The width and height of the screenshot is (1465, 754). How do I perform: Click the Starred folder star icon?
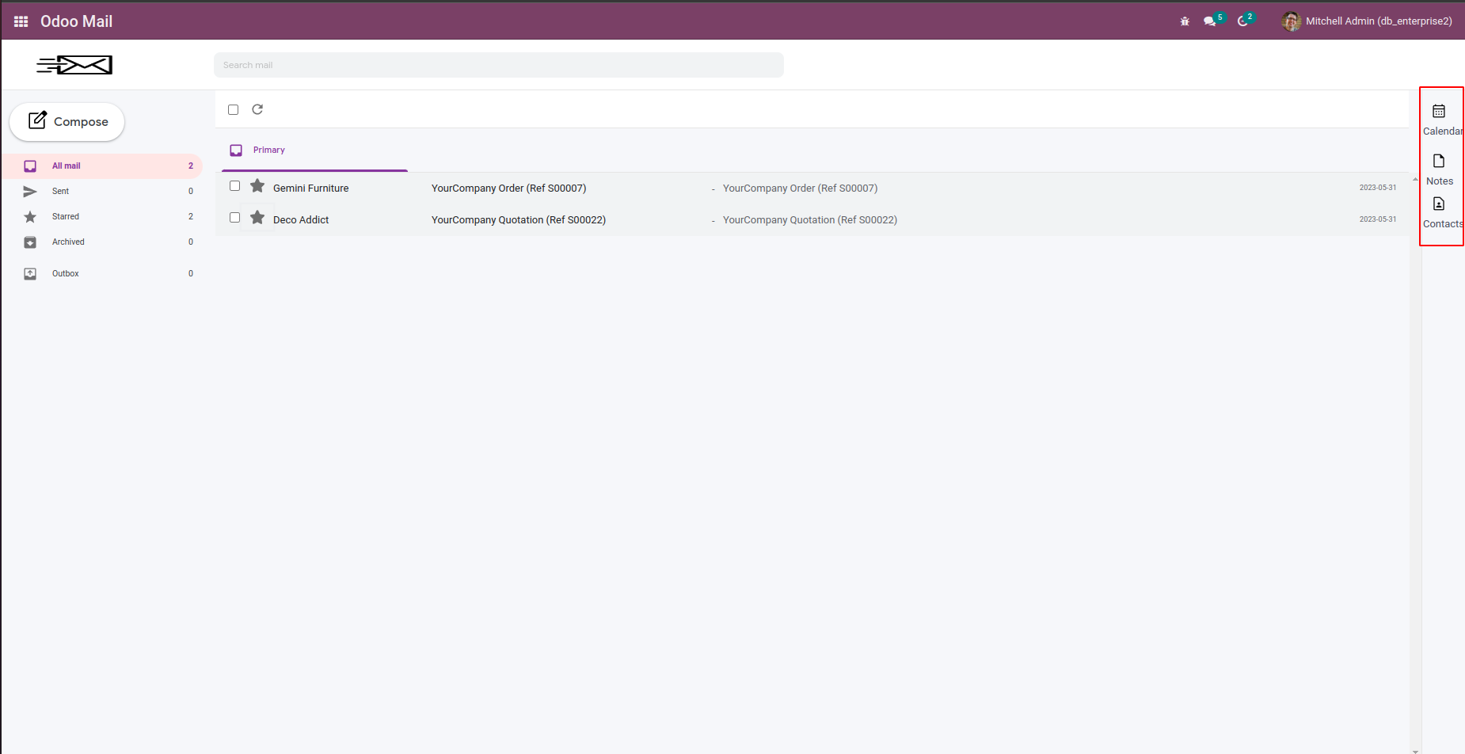coord(30,216)
